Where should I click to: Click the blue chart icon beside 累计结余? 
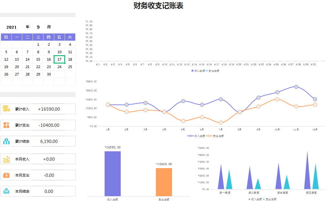coord(6,141)
